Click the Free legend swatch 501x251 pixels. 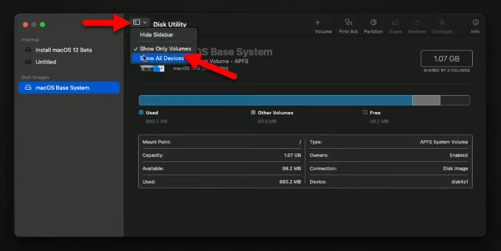[x=365, y=113]
